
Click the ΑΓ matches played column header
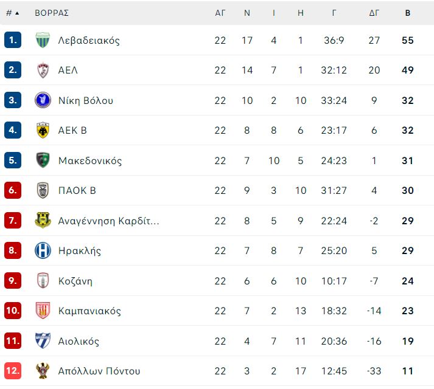tap(220, 13)
